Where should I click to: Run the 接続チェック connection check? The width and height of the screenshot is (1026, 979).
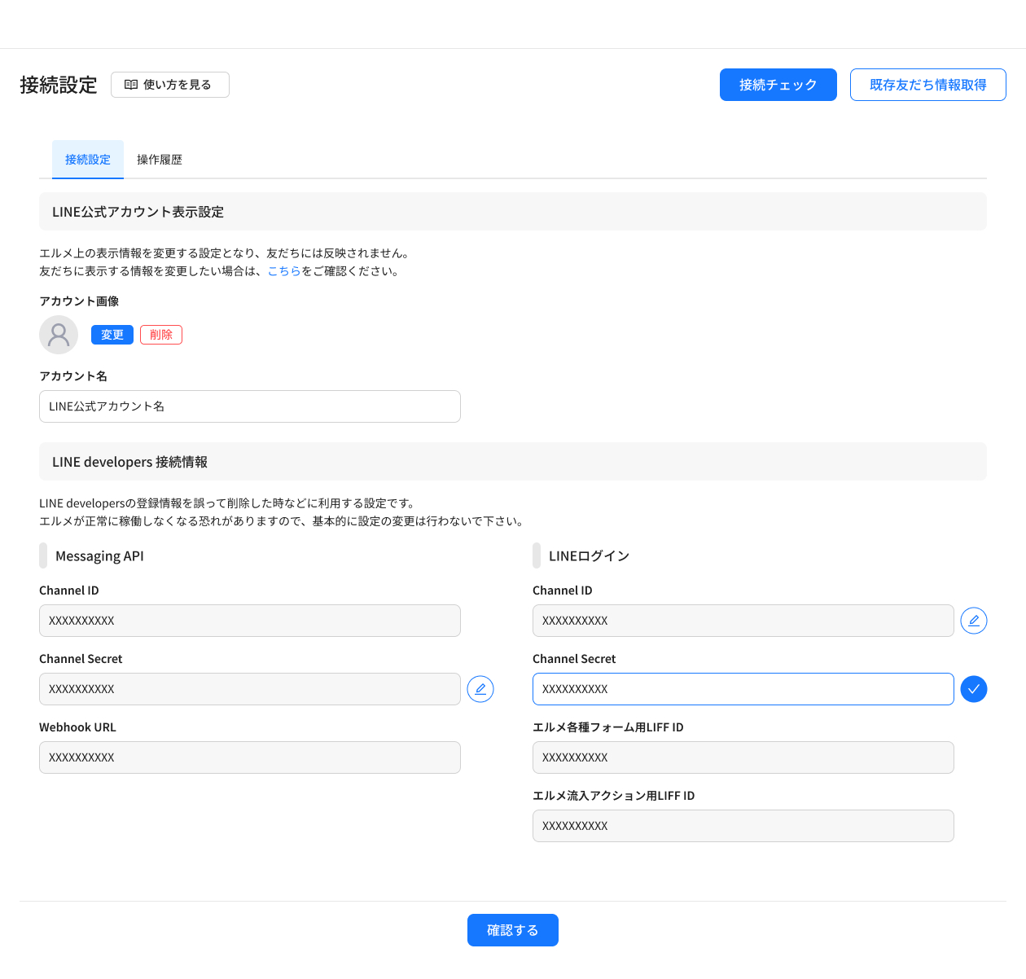coord(778,85)
